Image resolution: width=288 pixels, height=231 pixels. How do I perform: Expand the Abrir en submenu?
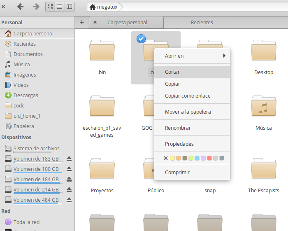pyautogui.click(x=192, y=56)
